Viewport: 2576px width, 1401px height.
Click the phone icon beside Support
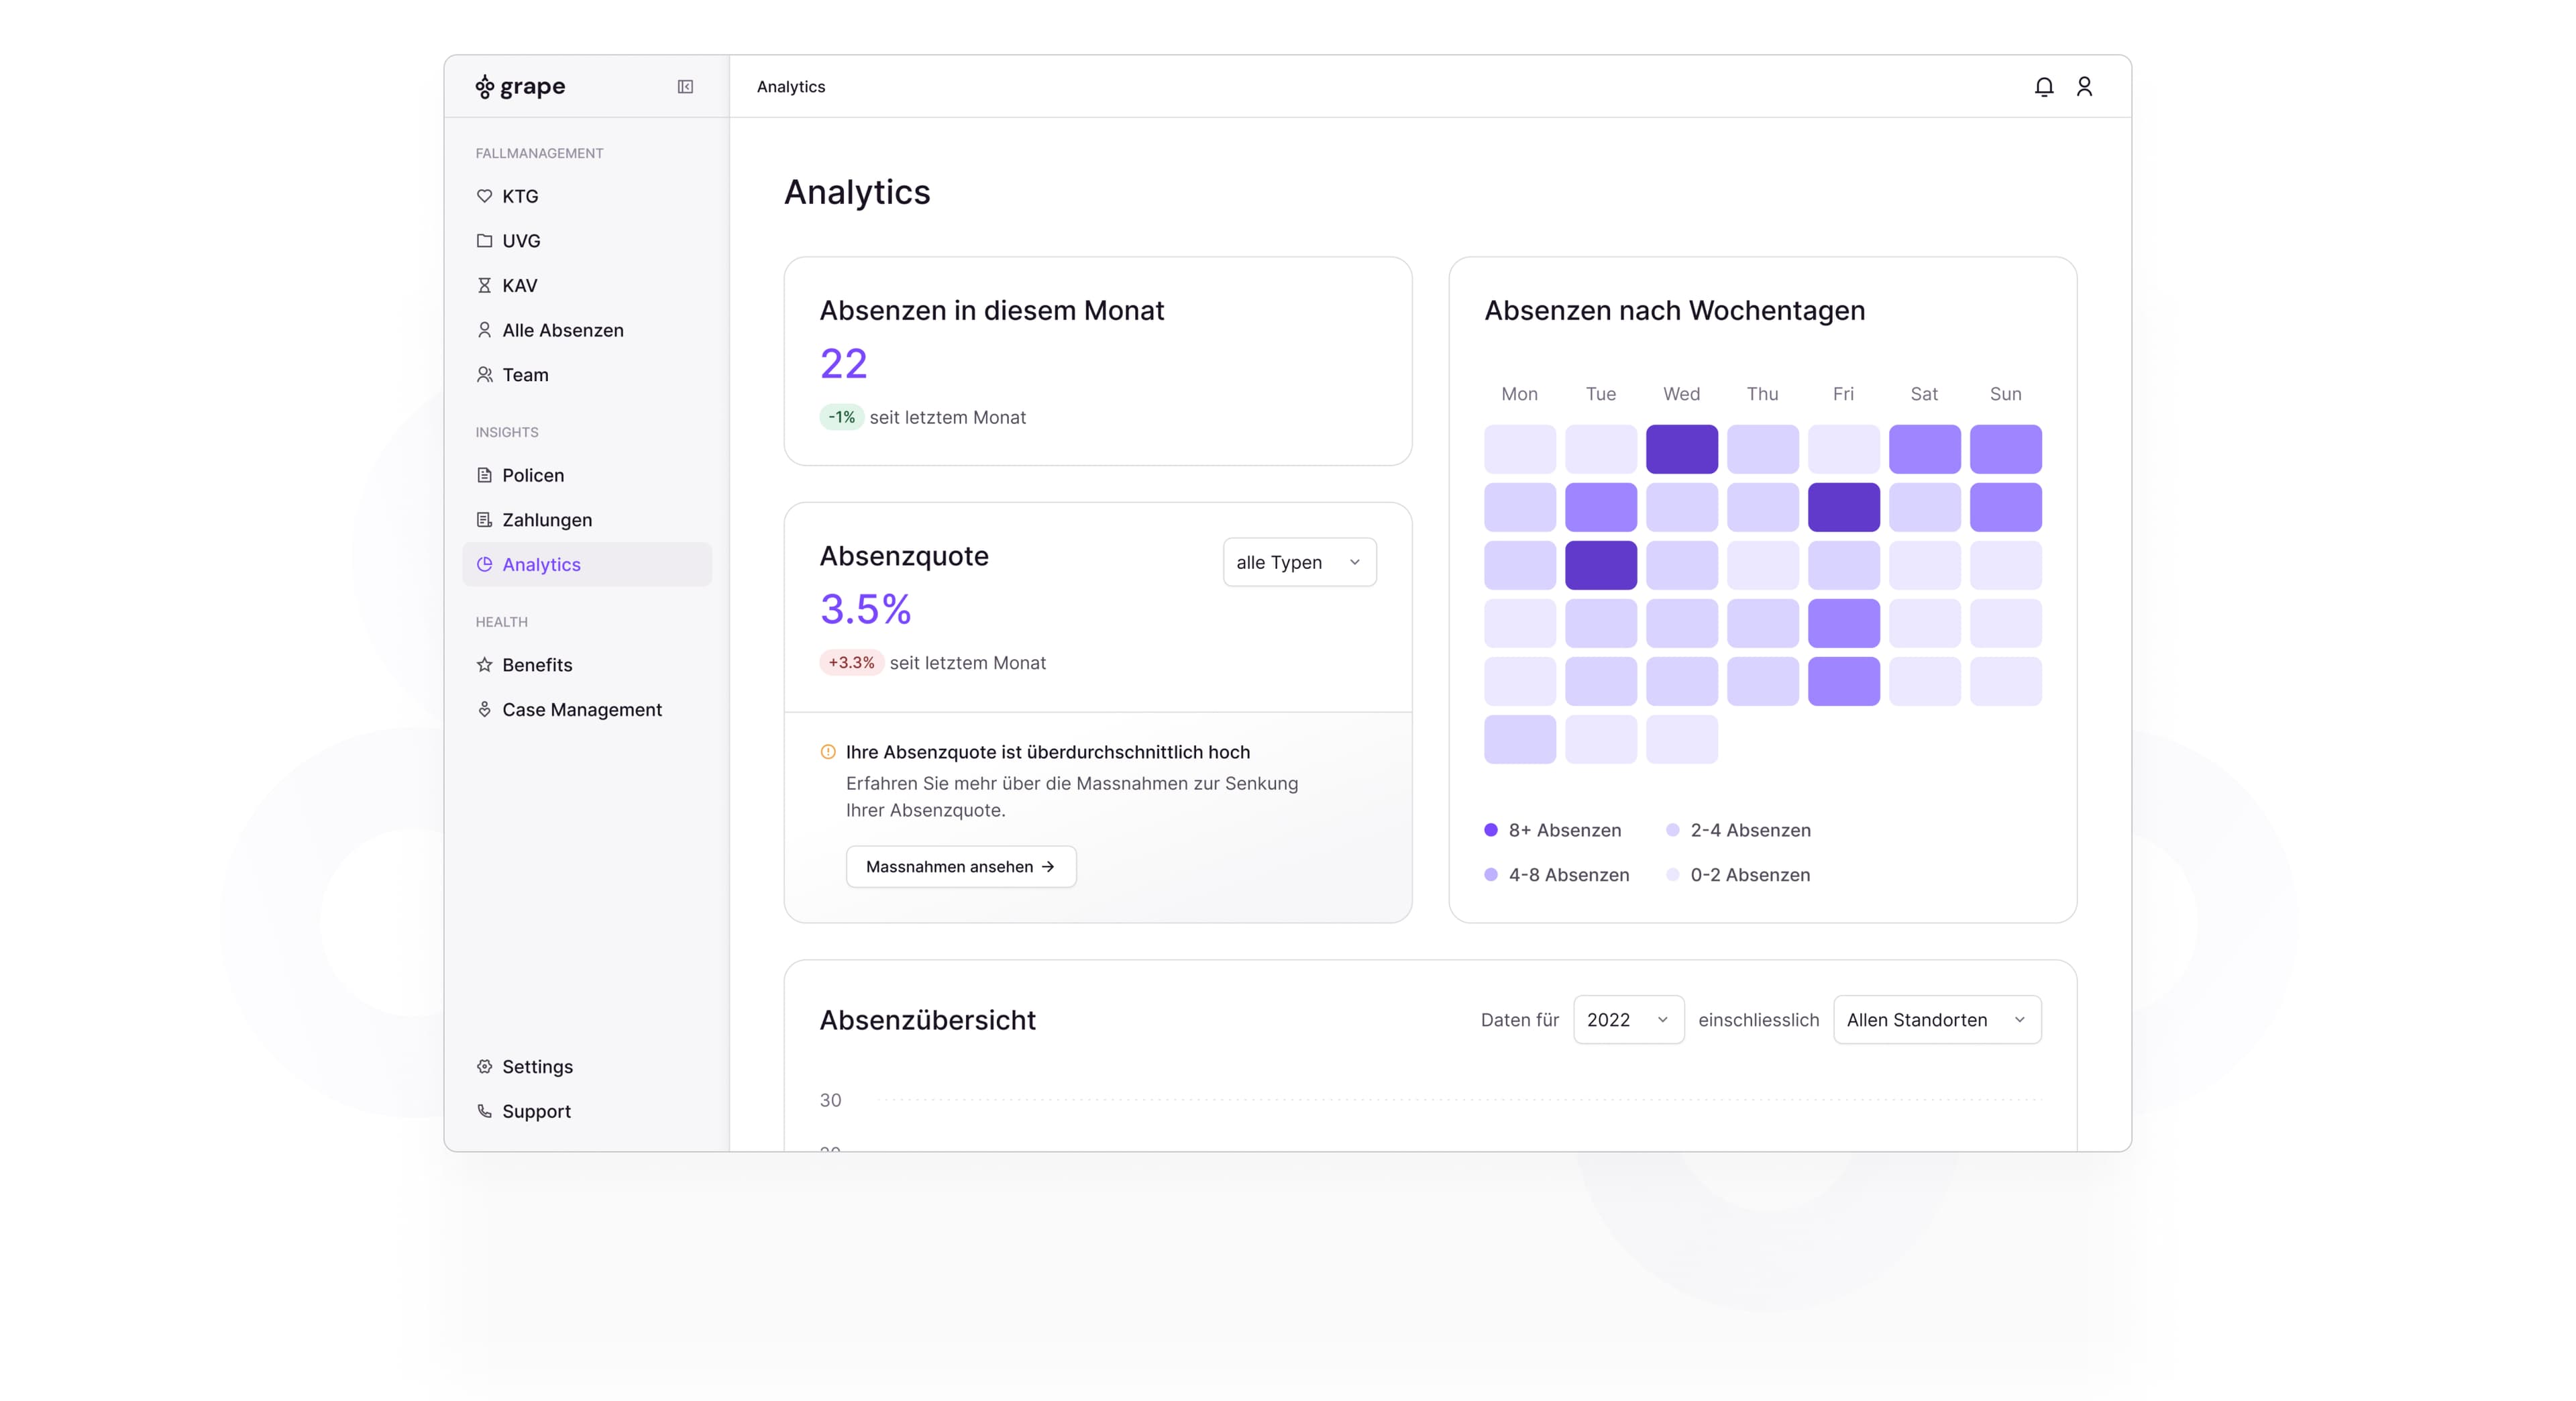(x=484, y=1111)
